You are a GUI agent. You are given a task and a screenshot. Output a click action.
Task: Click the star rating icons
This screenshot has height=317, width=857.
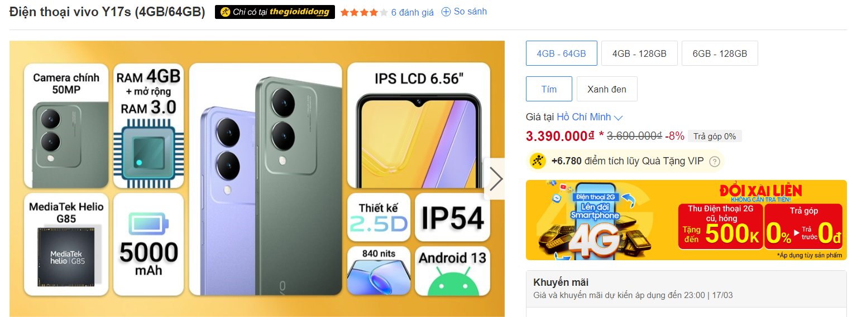364,12
